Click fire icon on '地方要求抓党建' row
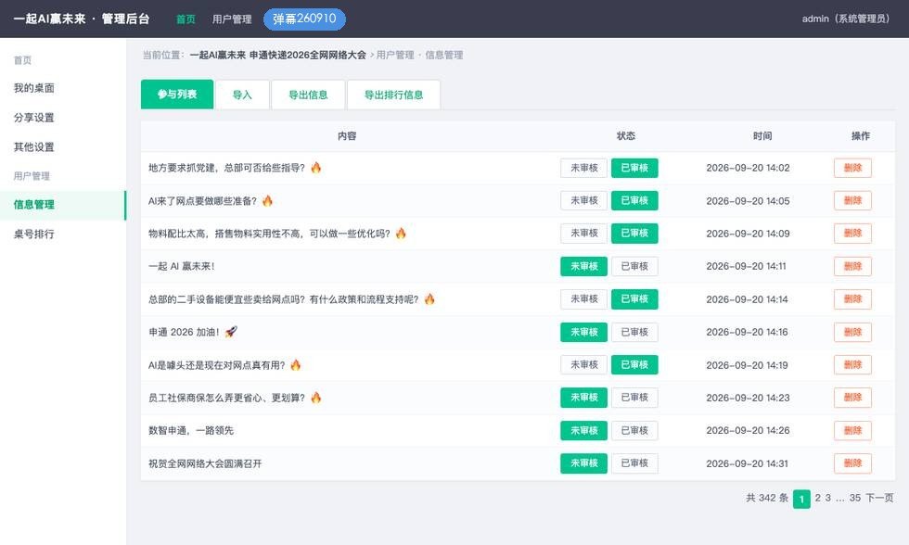This screenshot has height=545, width=909. pyautogui.click(x=316, y=168)
